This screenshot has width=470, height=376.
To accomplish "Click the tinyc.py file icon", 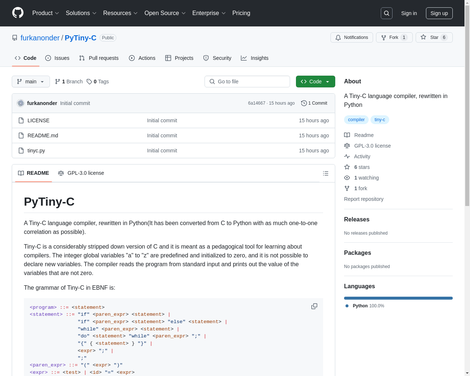I will click(x=21, y=151).
